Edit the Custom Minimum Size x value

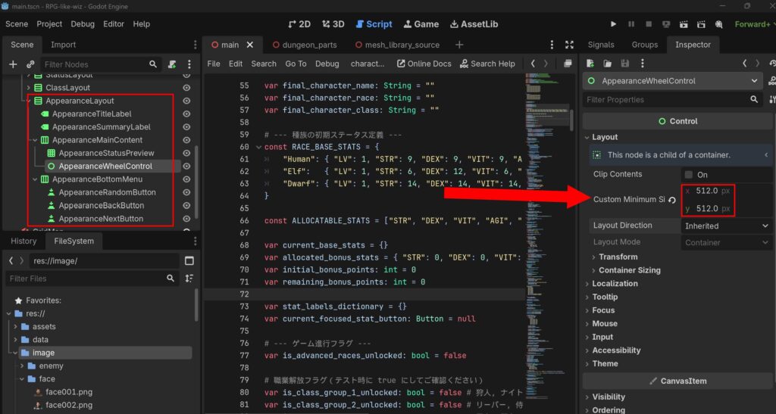[x=709, y=191]
